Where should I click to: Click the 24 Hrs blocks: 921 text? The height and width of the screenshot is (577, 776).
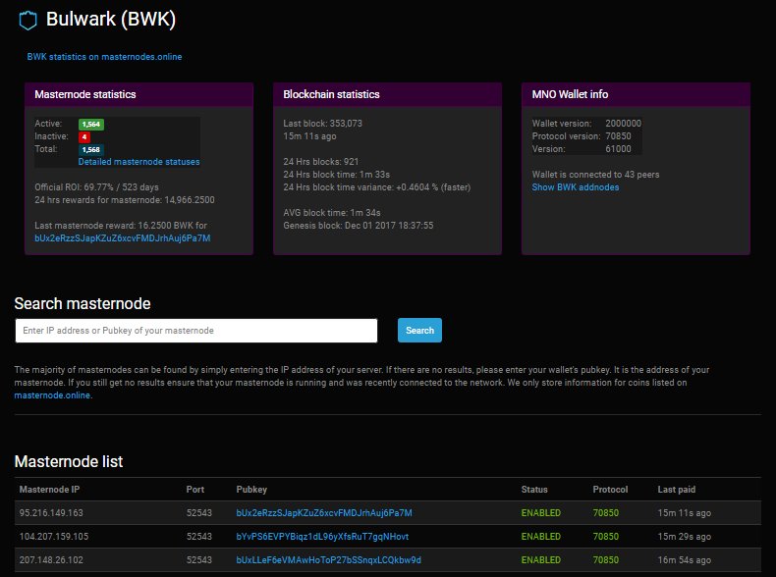tap(320, 162)
